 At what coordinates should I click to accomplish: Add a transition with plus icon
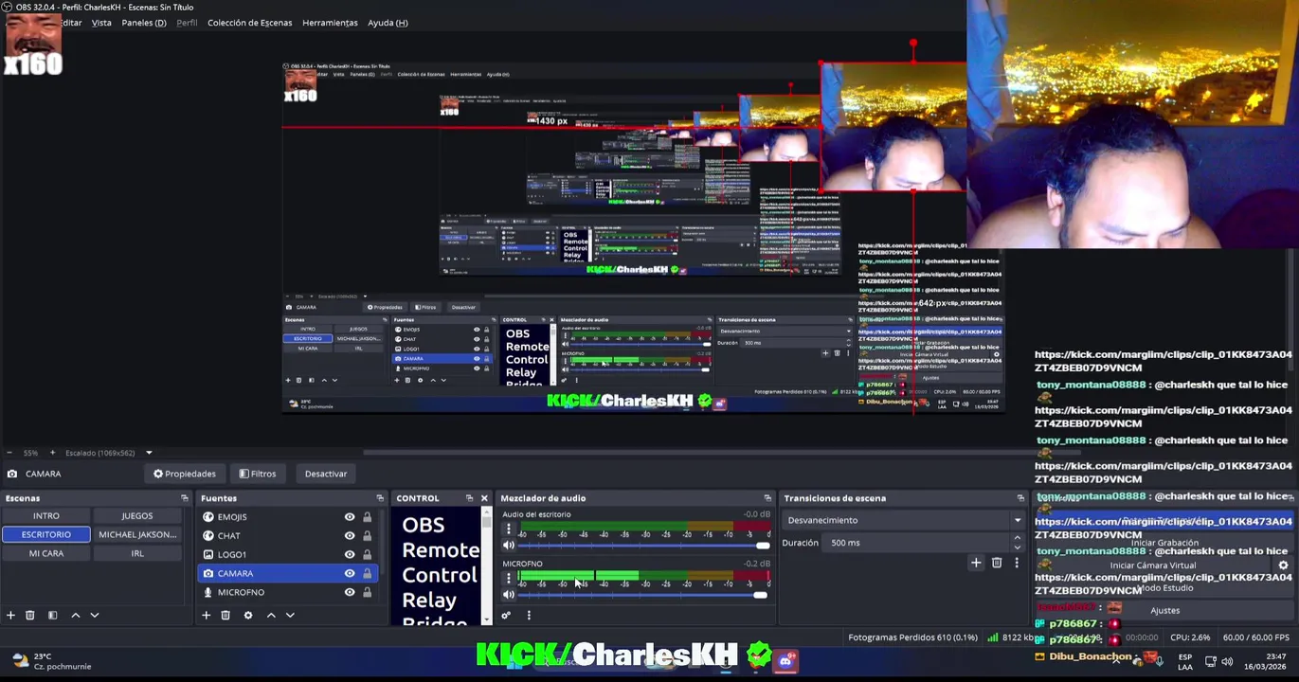[976, 564]
